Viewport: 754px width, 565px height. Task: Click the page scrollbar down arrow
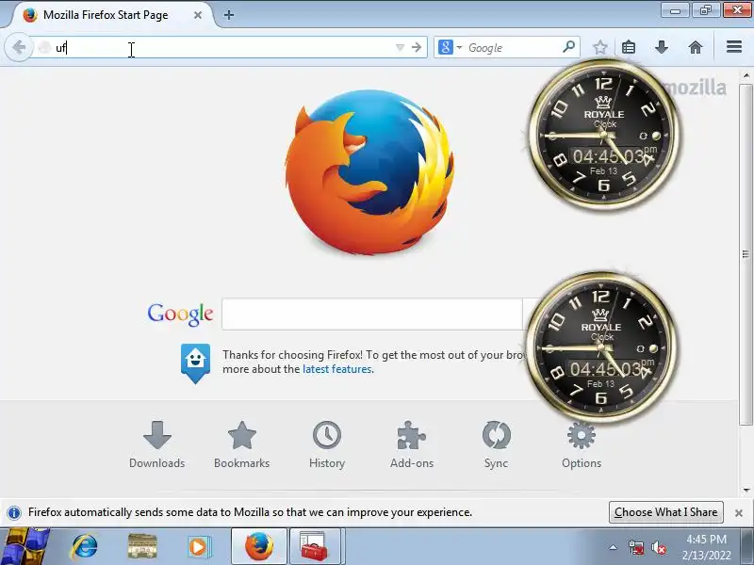coord(746,491)
